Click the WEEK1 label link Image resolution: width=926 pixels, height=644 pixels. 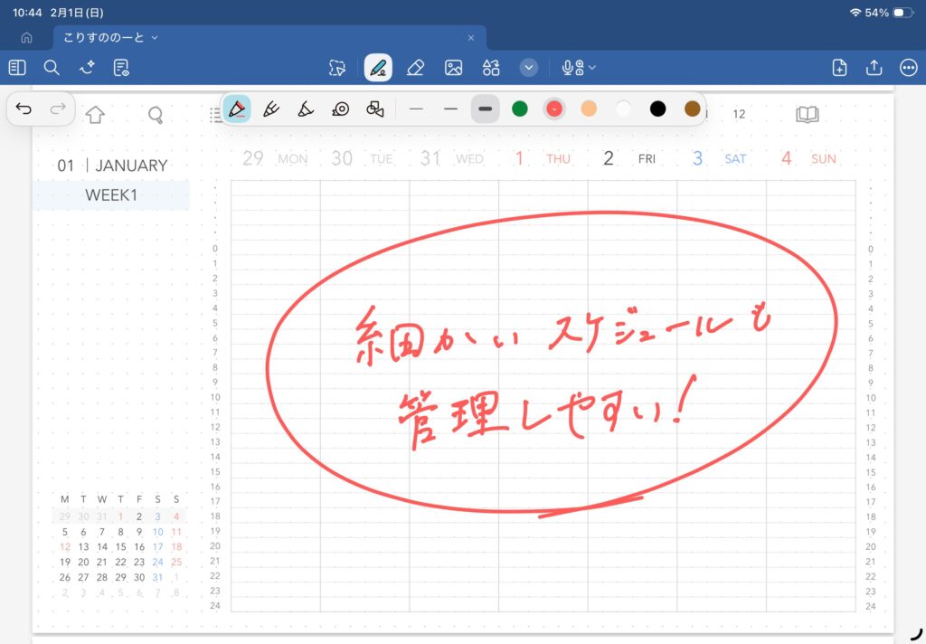point(111,195)
